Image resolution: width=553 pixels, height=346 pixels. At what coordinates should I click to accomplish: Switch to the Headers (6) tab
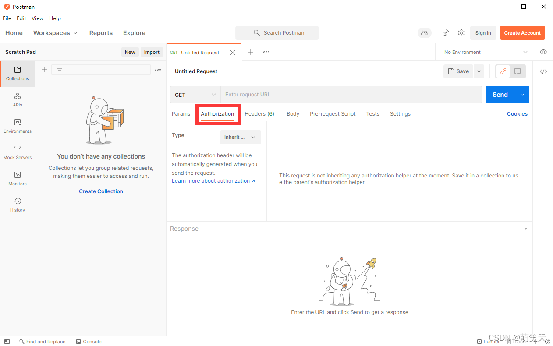click(259, 114)
